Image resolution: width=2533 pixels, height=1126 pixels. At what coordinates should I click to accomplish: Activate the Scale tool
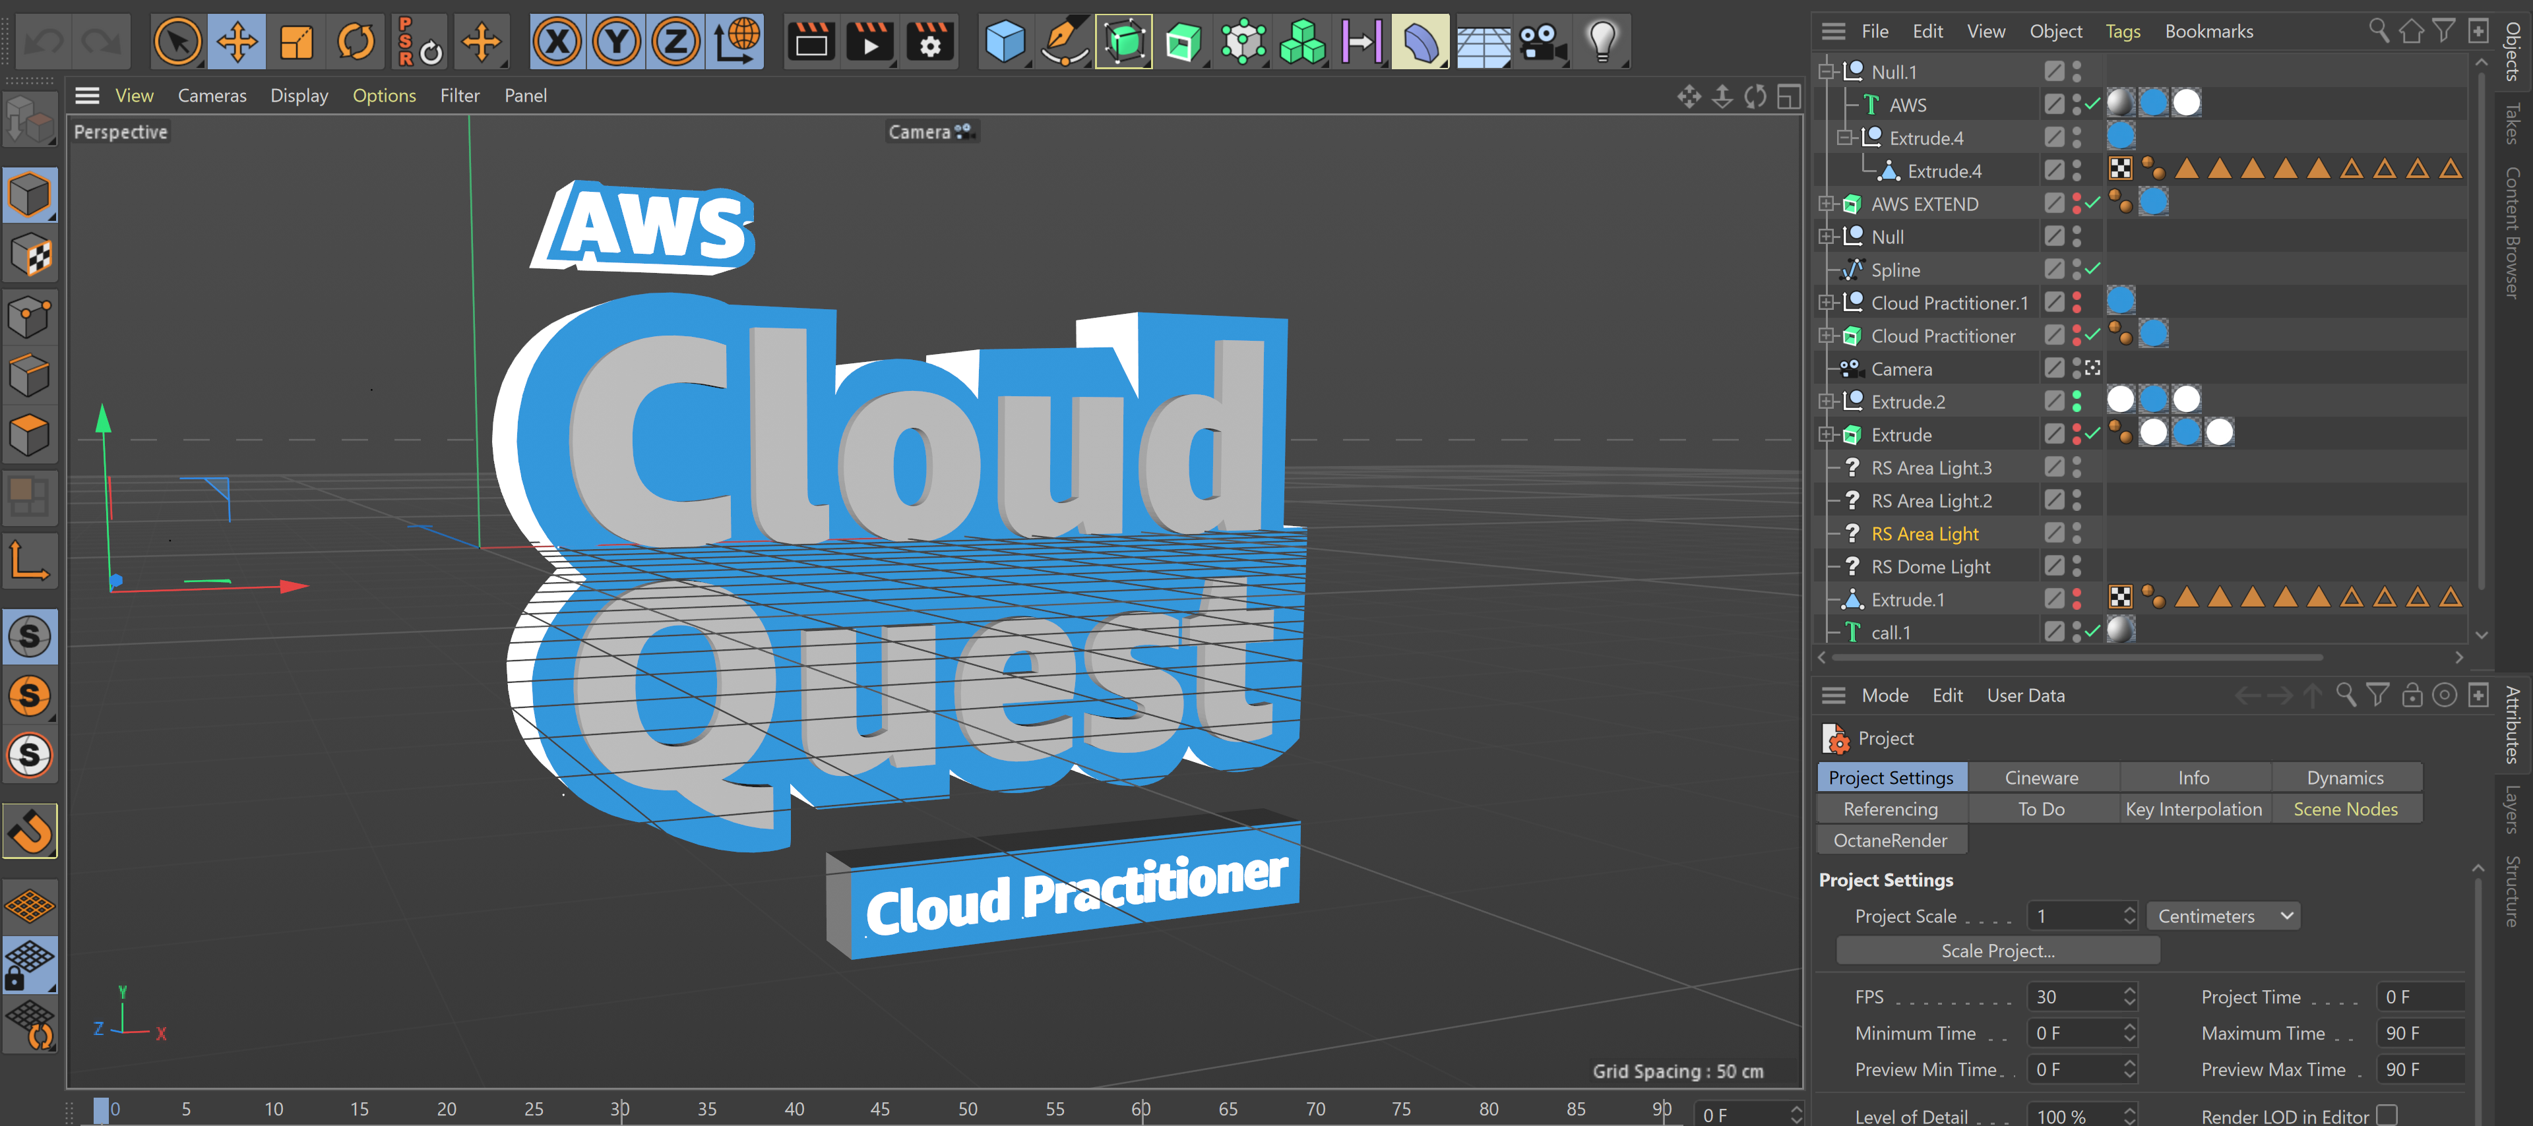296,42
